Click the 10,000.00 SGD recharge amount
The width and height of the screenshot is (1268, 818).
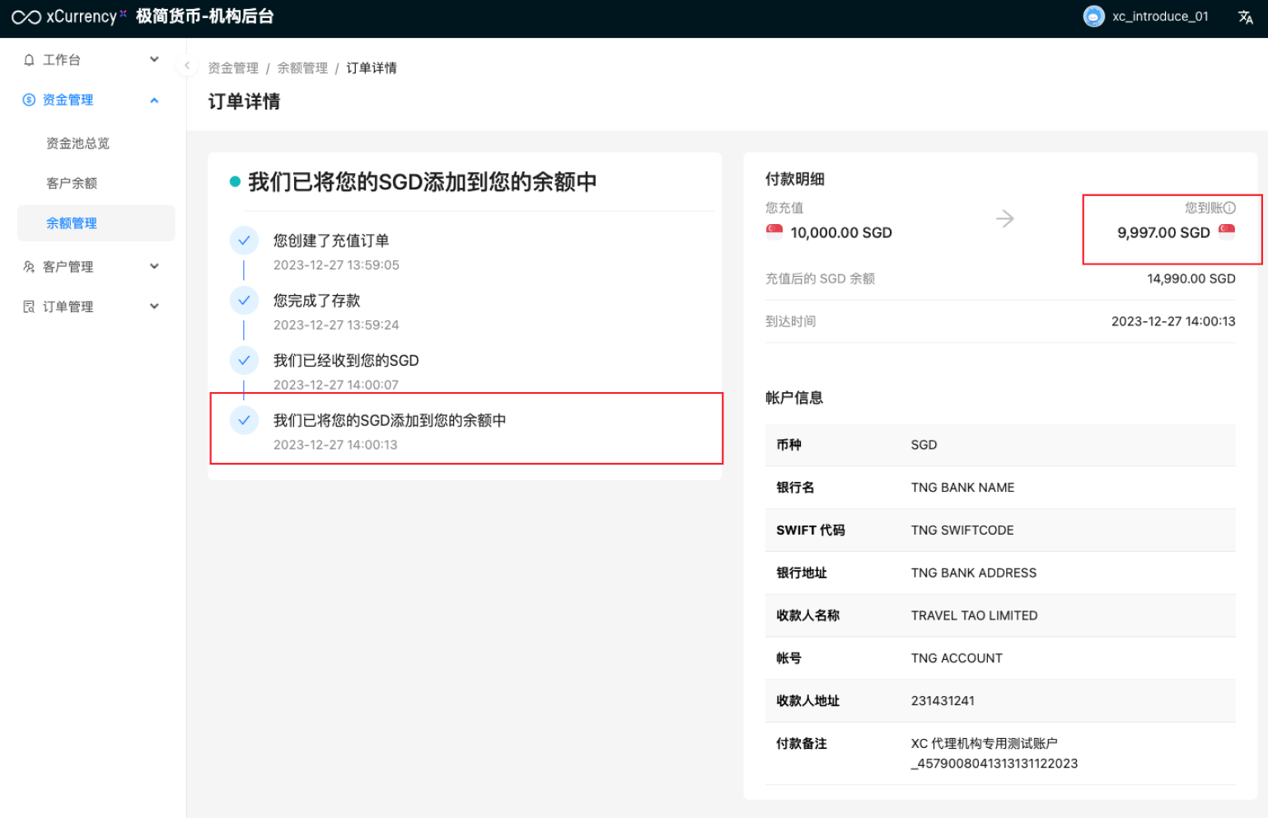click(x=841, y=233)
